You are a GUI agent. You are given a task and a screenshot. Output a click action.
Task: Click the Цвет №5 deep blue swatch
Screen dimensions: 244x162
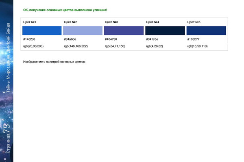click(x=206, y=30)
